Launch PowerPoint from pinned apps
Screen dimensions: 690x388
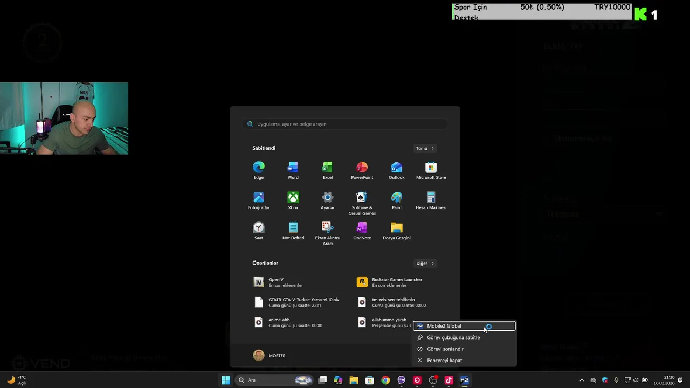coord(362,170)
